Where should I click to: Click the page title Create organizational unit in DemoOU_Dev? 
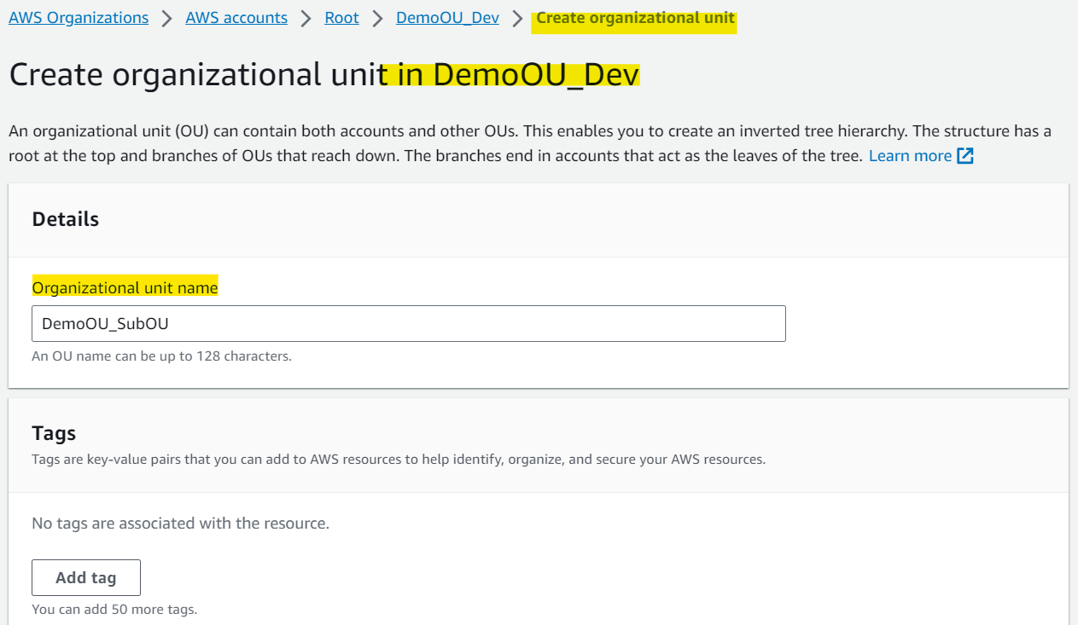click(324, 75)
